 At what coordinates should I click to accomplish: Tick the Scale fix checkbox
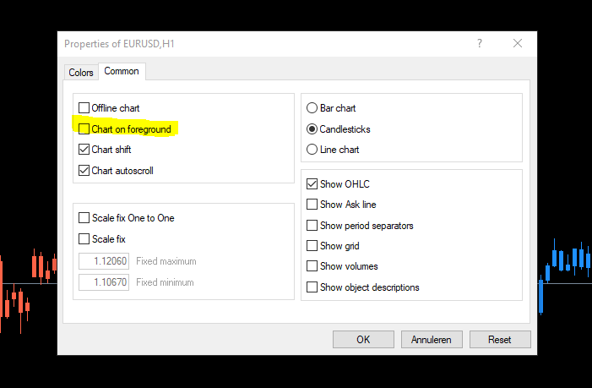point(84,239)
